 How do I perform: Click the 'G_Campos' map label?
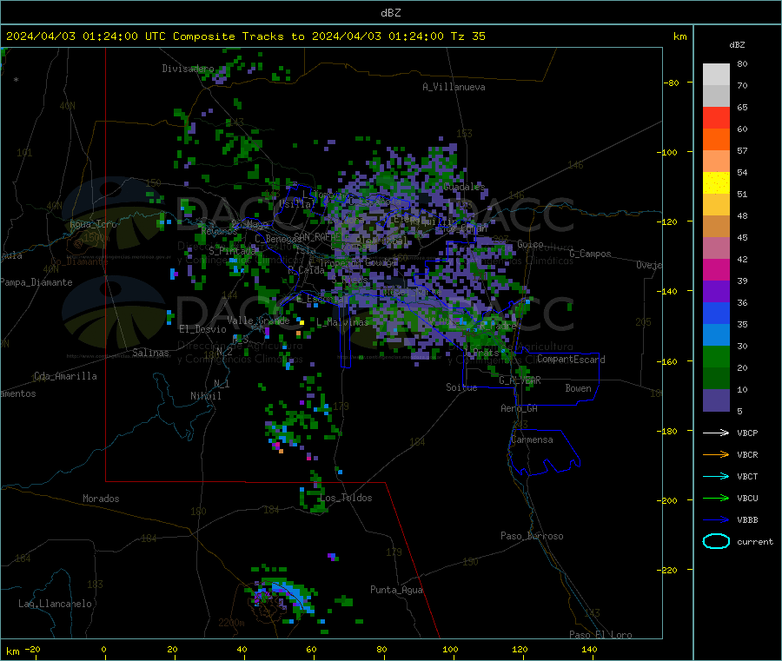(x=590, y=254)
